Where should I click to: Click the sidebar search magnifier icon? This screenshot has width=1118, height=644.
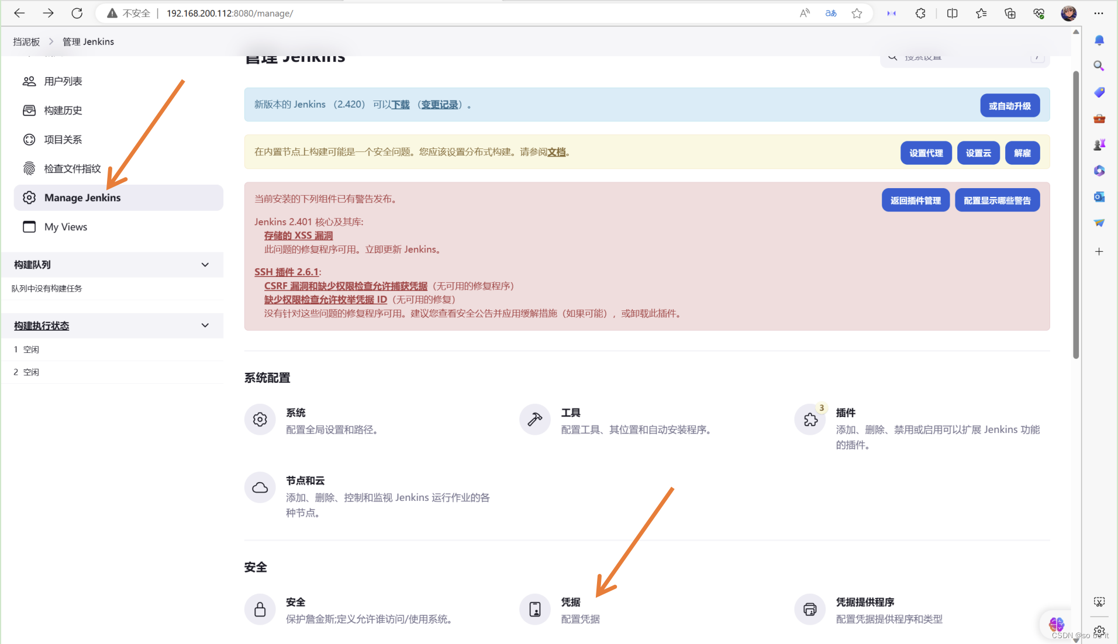1099,65
